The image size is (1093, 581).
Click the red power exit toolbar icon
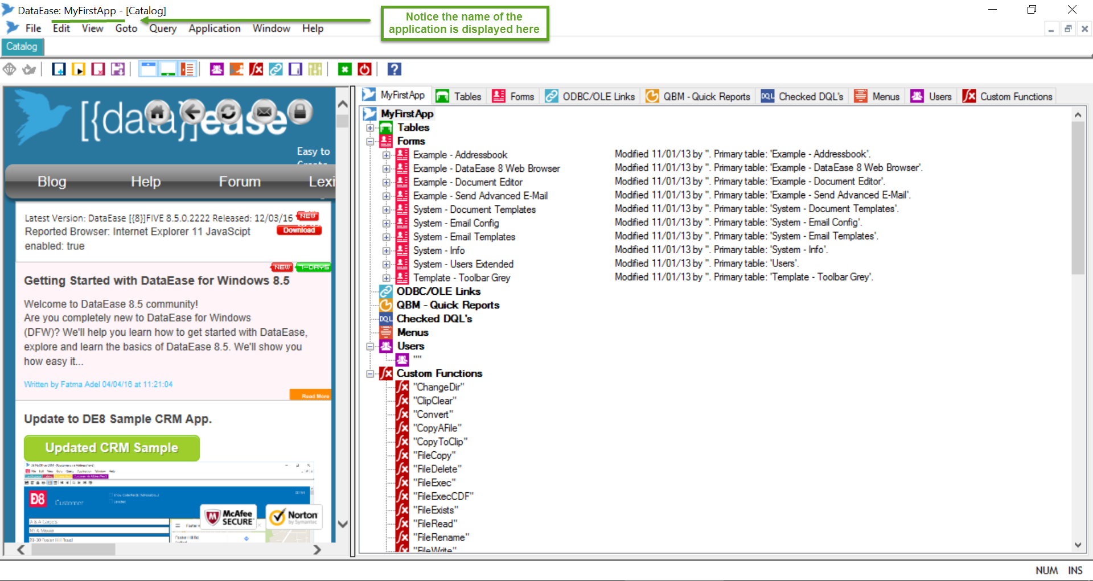tap(365, 69)
